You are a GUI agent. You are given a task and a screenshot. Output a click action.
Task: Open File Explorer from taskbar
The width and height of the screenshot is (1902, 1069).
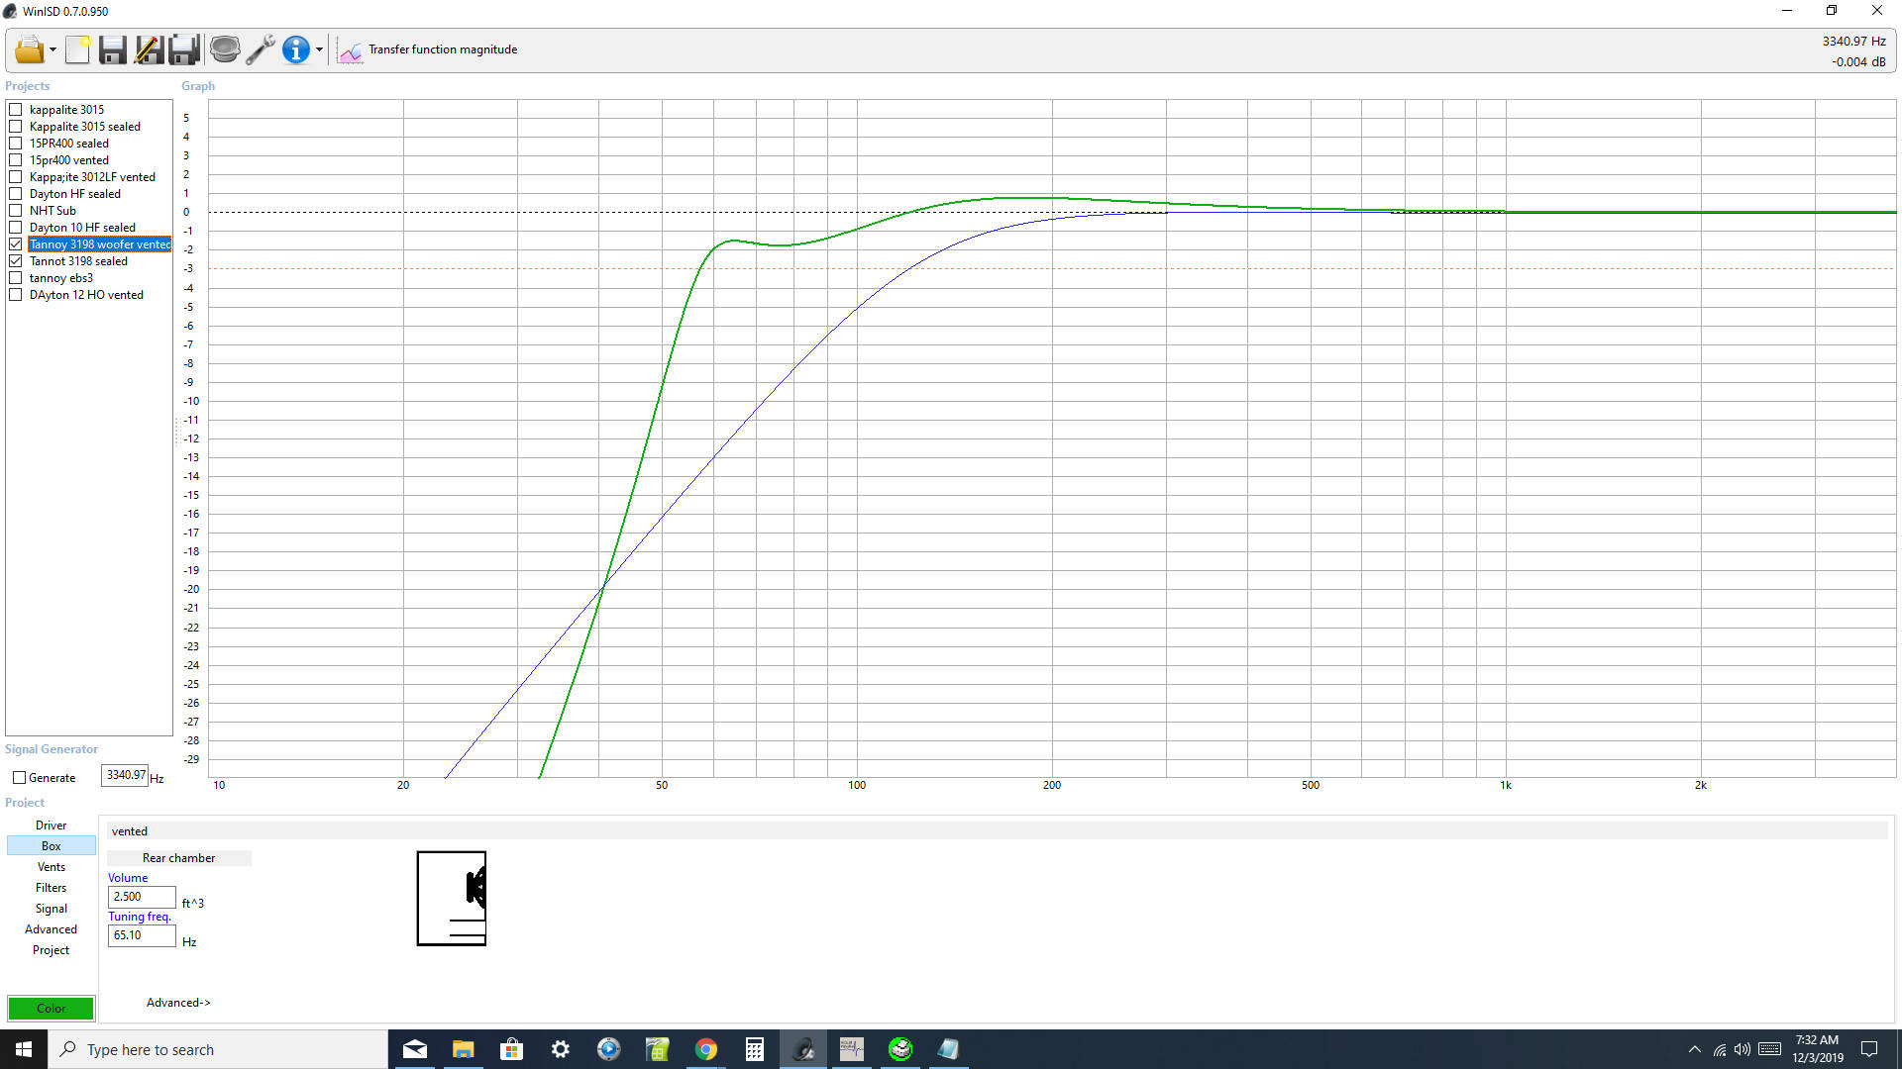click(464, 1049)
